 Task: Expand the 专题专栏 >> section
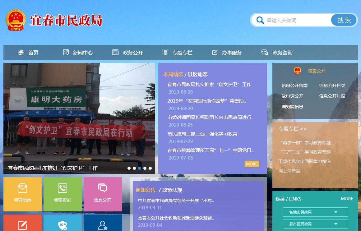(292, 128)
